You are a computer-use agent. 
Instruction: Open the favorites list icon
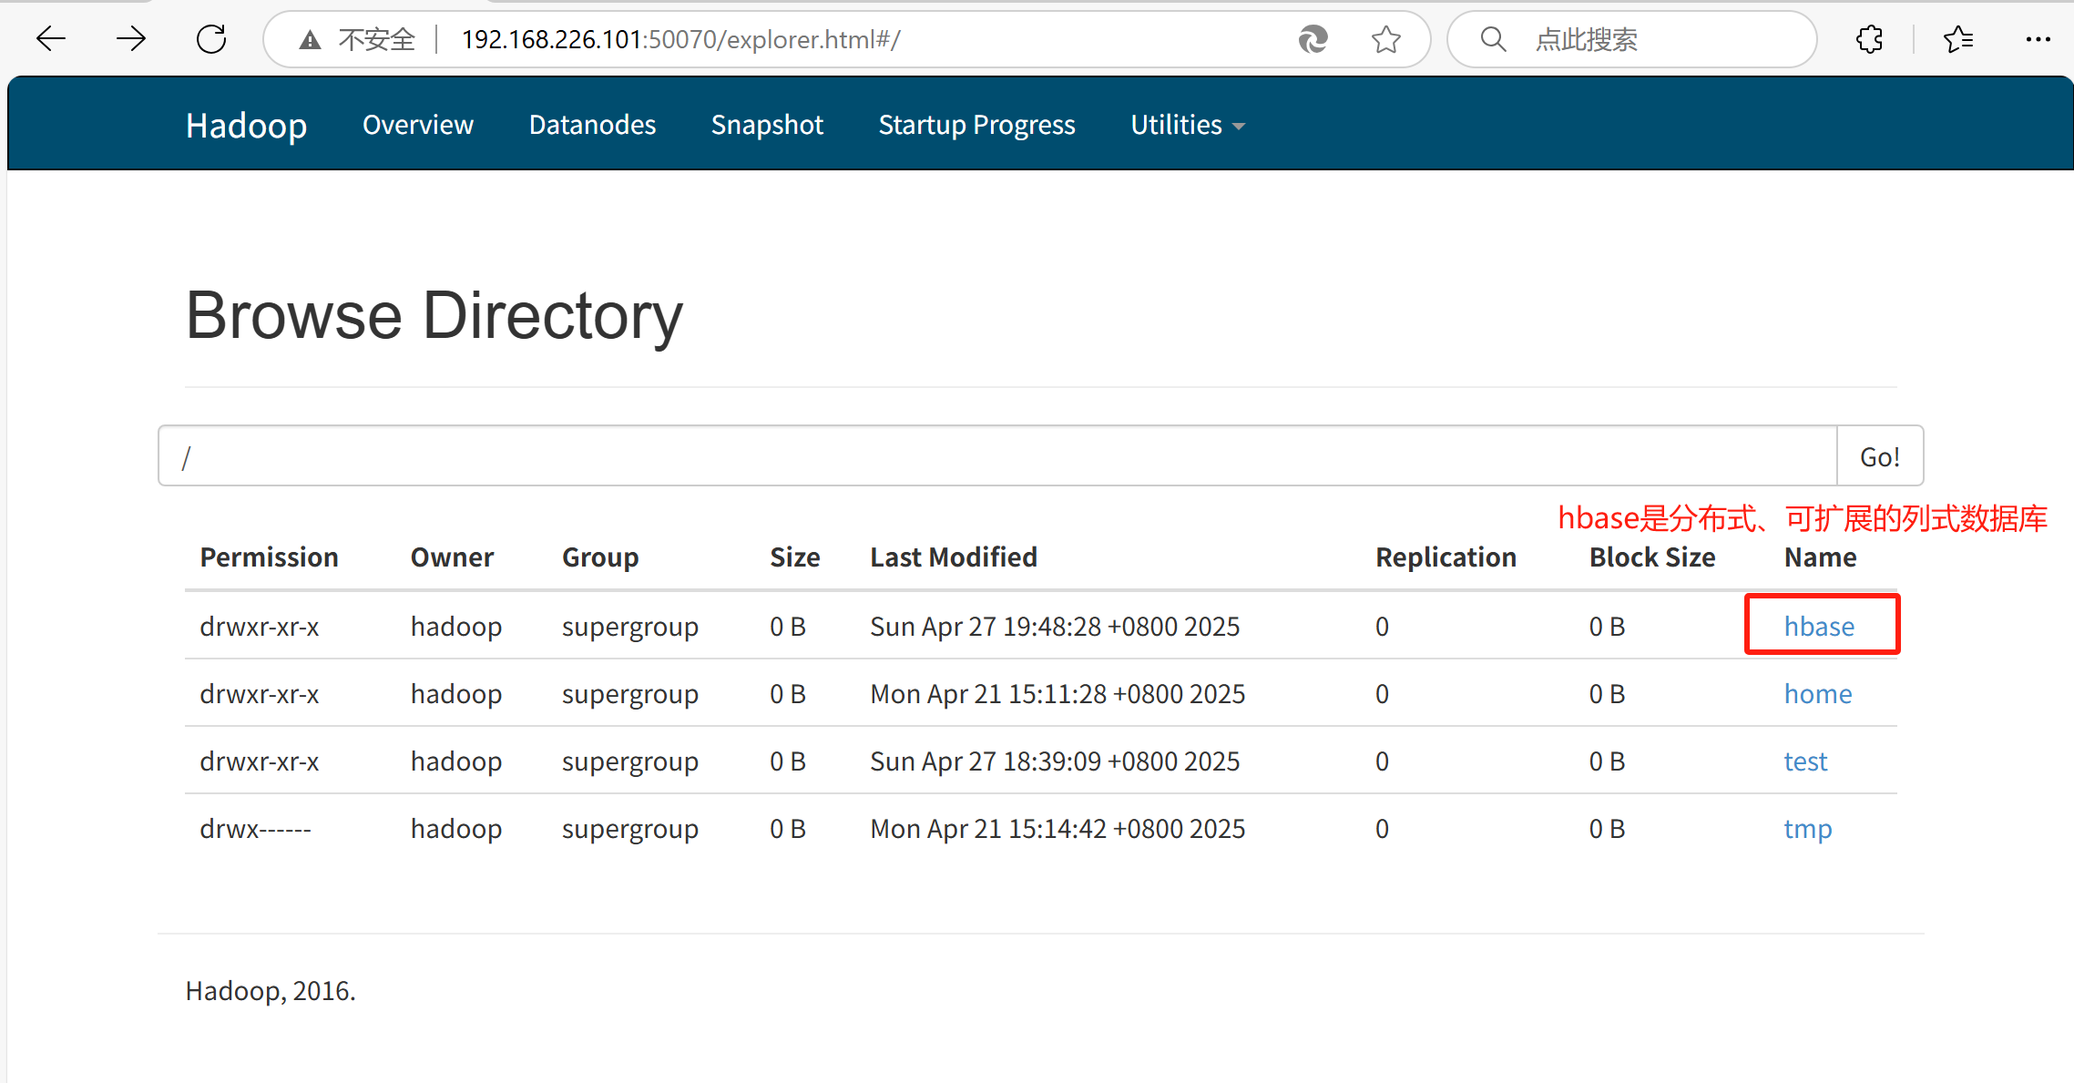(1957, 39)
